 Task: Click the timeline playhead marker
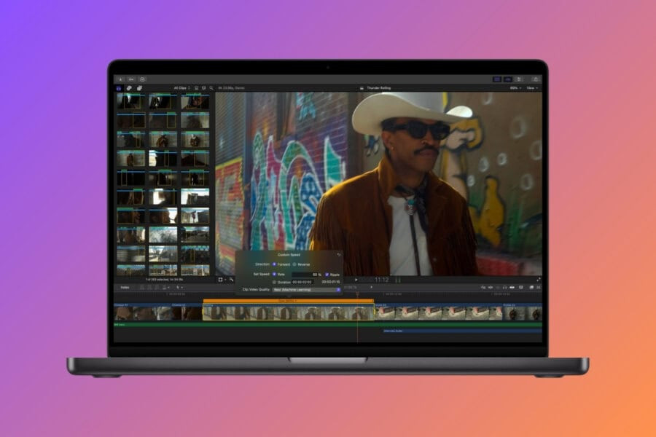pyautogui.click(x=357, y=295)
